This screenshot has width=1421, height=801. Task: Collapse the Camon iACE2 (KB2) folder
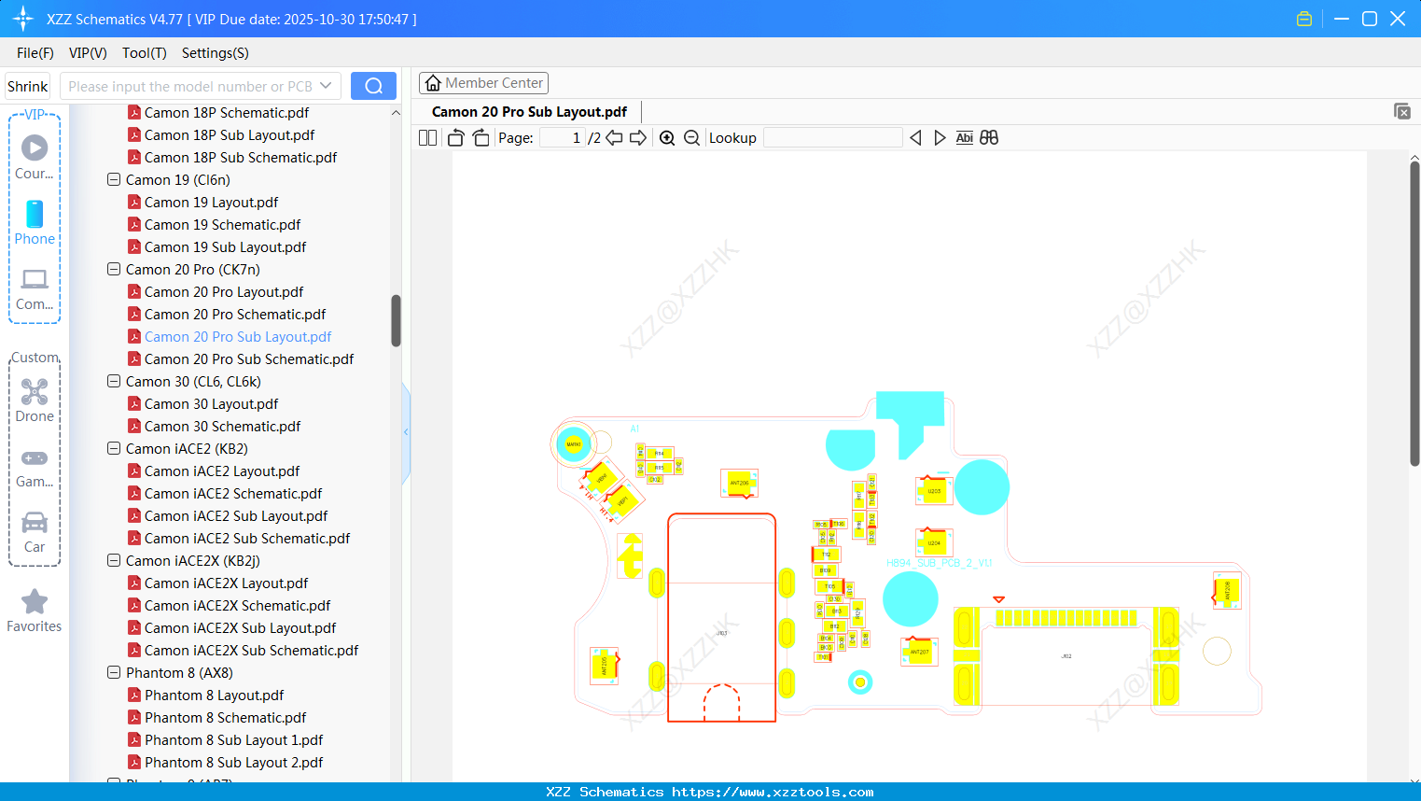[x=114, y=448]
